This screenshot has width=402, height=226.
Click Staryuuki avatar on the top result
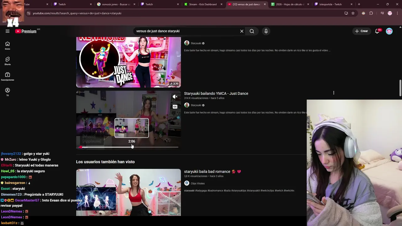pyautogui.click(x=187, y=43)
